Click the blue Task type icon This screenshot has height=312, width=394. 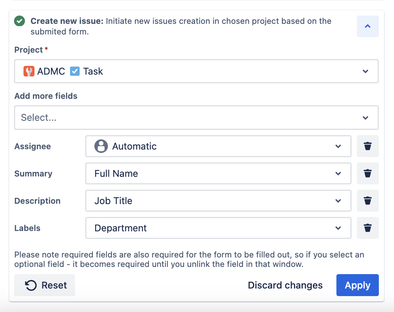(x=75, y=71)
